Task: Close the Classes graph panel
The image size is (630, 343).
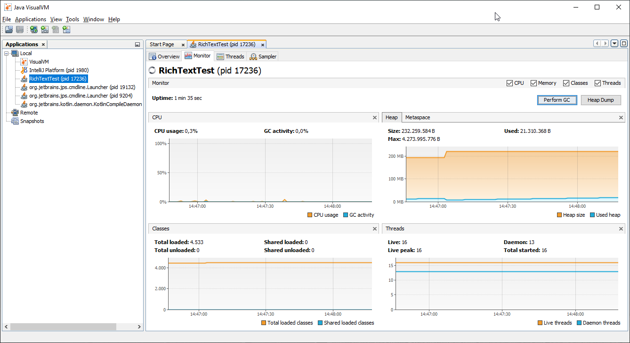Action: point(375,229)
